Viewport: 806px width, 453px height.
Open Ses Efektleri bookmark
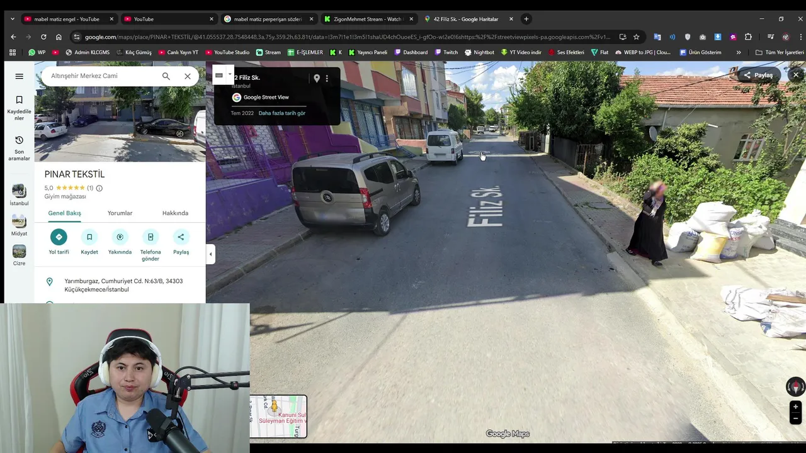(x=566, y=52)
